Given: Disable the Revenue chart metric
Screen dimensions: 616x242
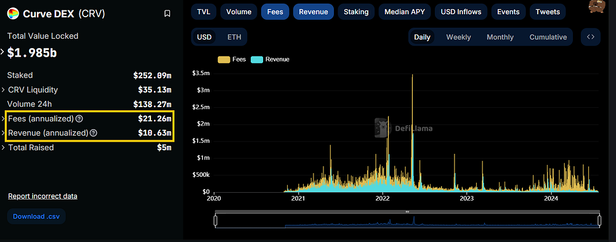Looking at the screenshot, I should point(313,12).
